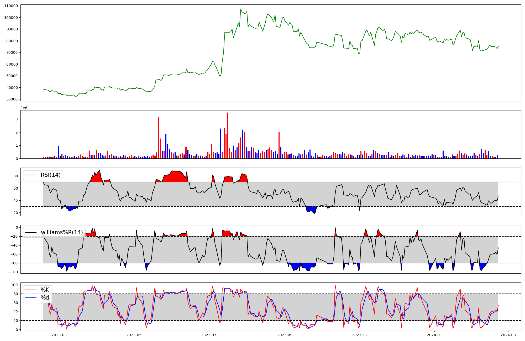Click the 2023-07 x-axis date label
Screen dimensions: 525x341
(209, 335)
